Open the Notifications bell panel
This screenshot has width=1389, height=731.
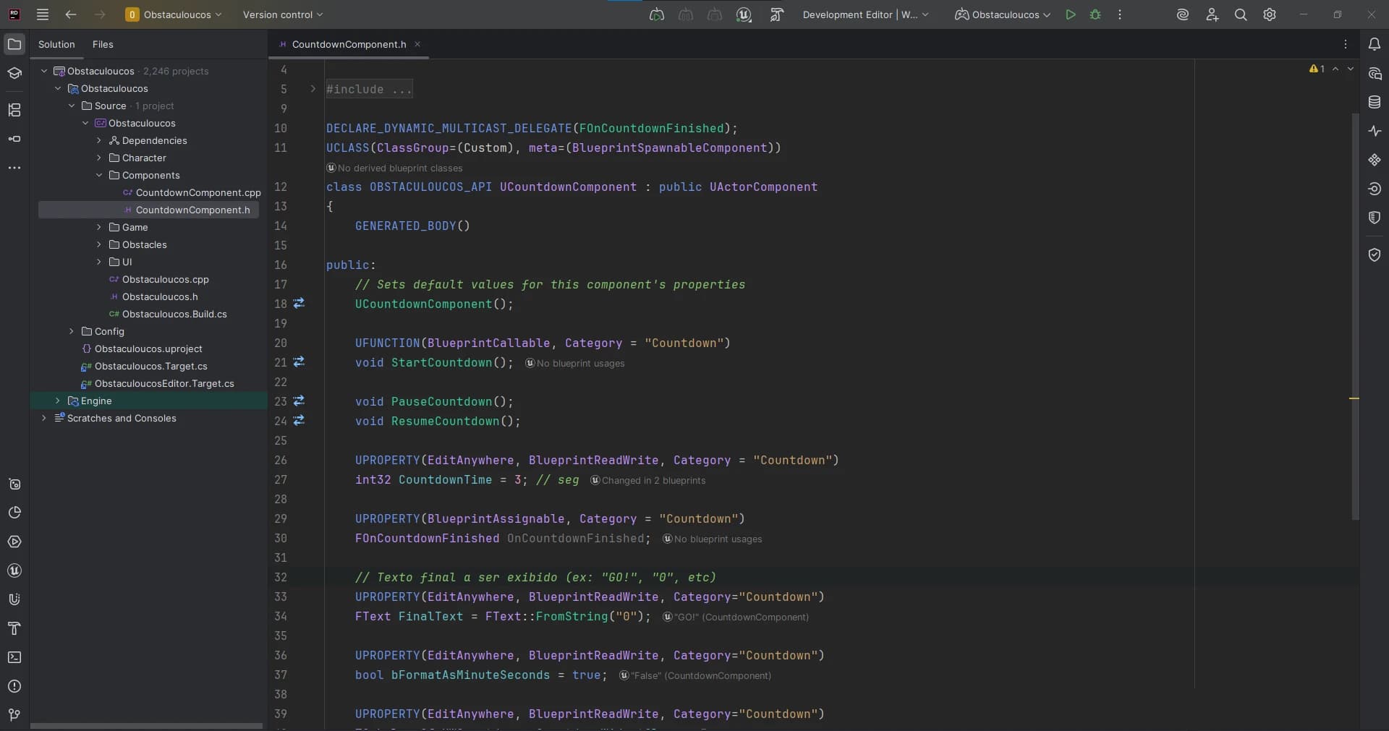[1374, 44]
